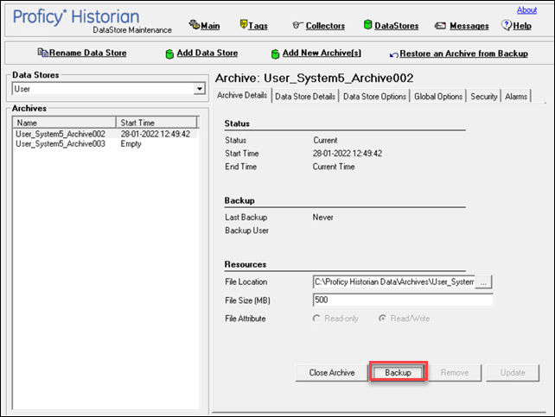Image resolution: width=555 pixels, height=417 pixels.
Task: Click Restore an Archive from Backup
Action: tap(463, 54)
